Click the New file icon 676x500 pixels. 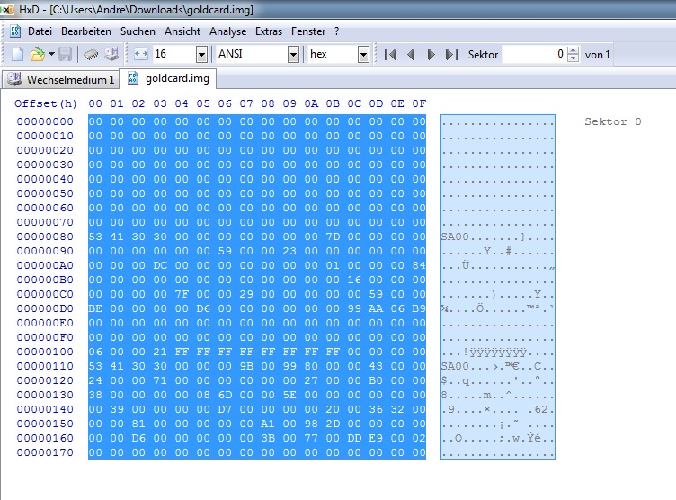[17, 54]
